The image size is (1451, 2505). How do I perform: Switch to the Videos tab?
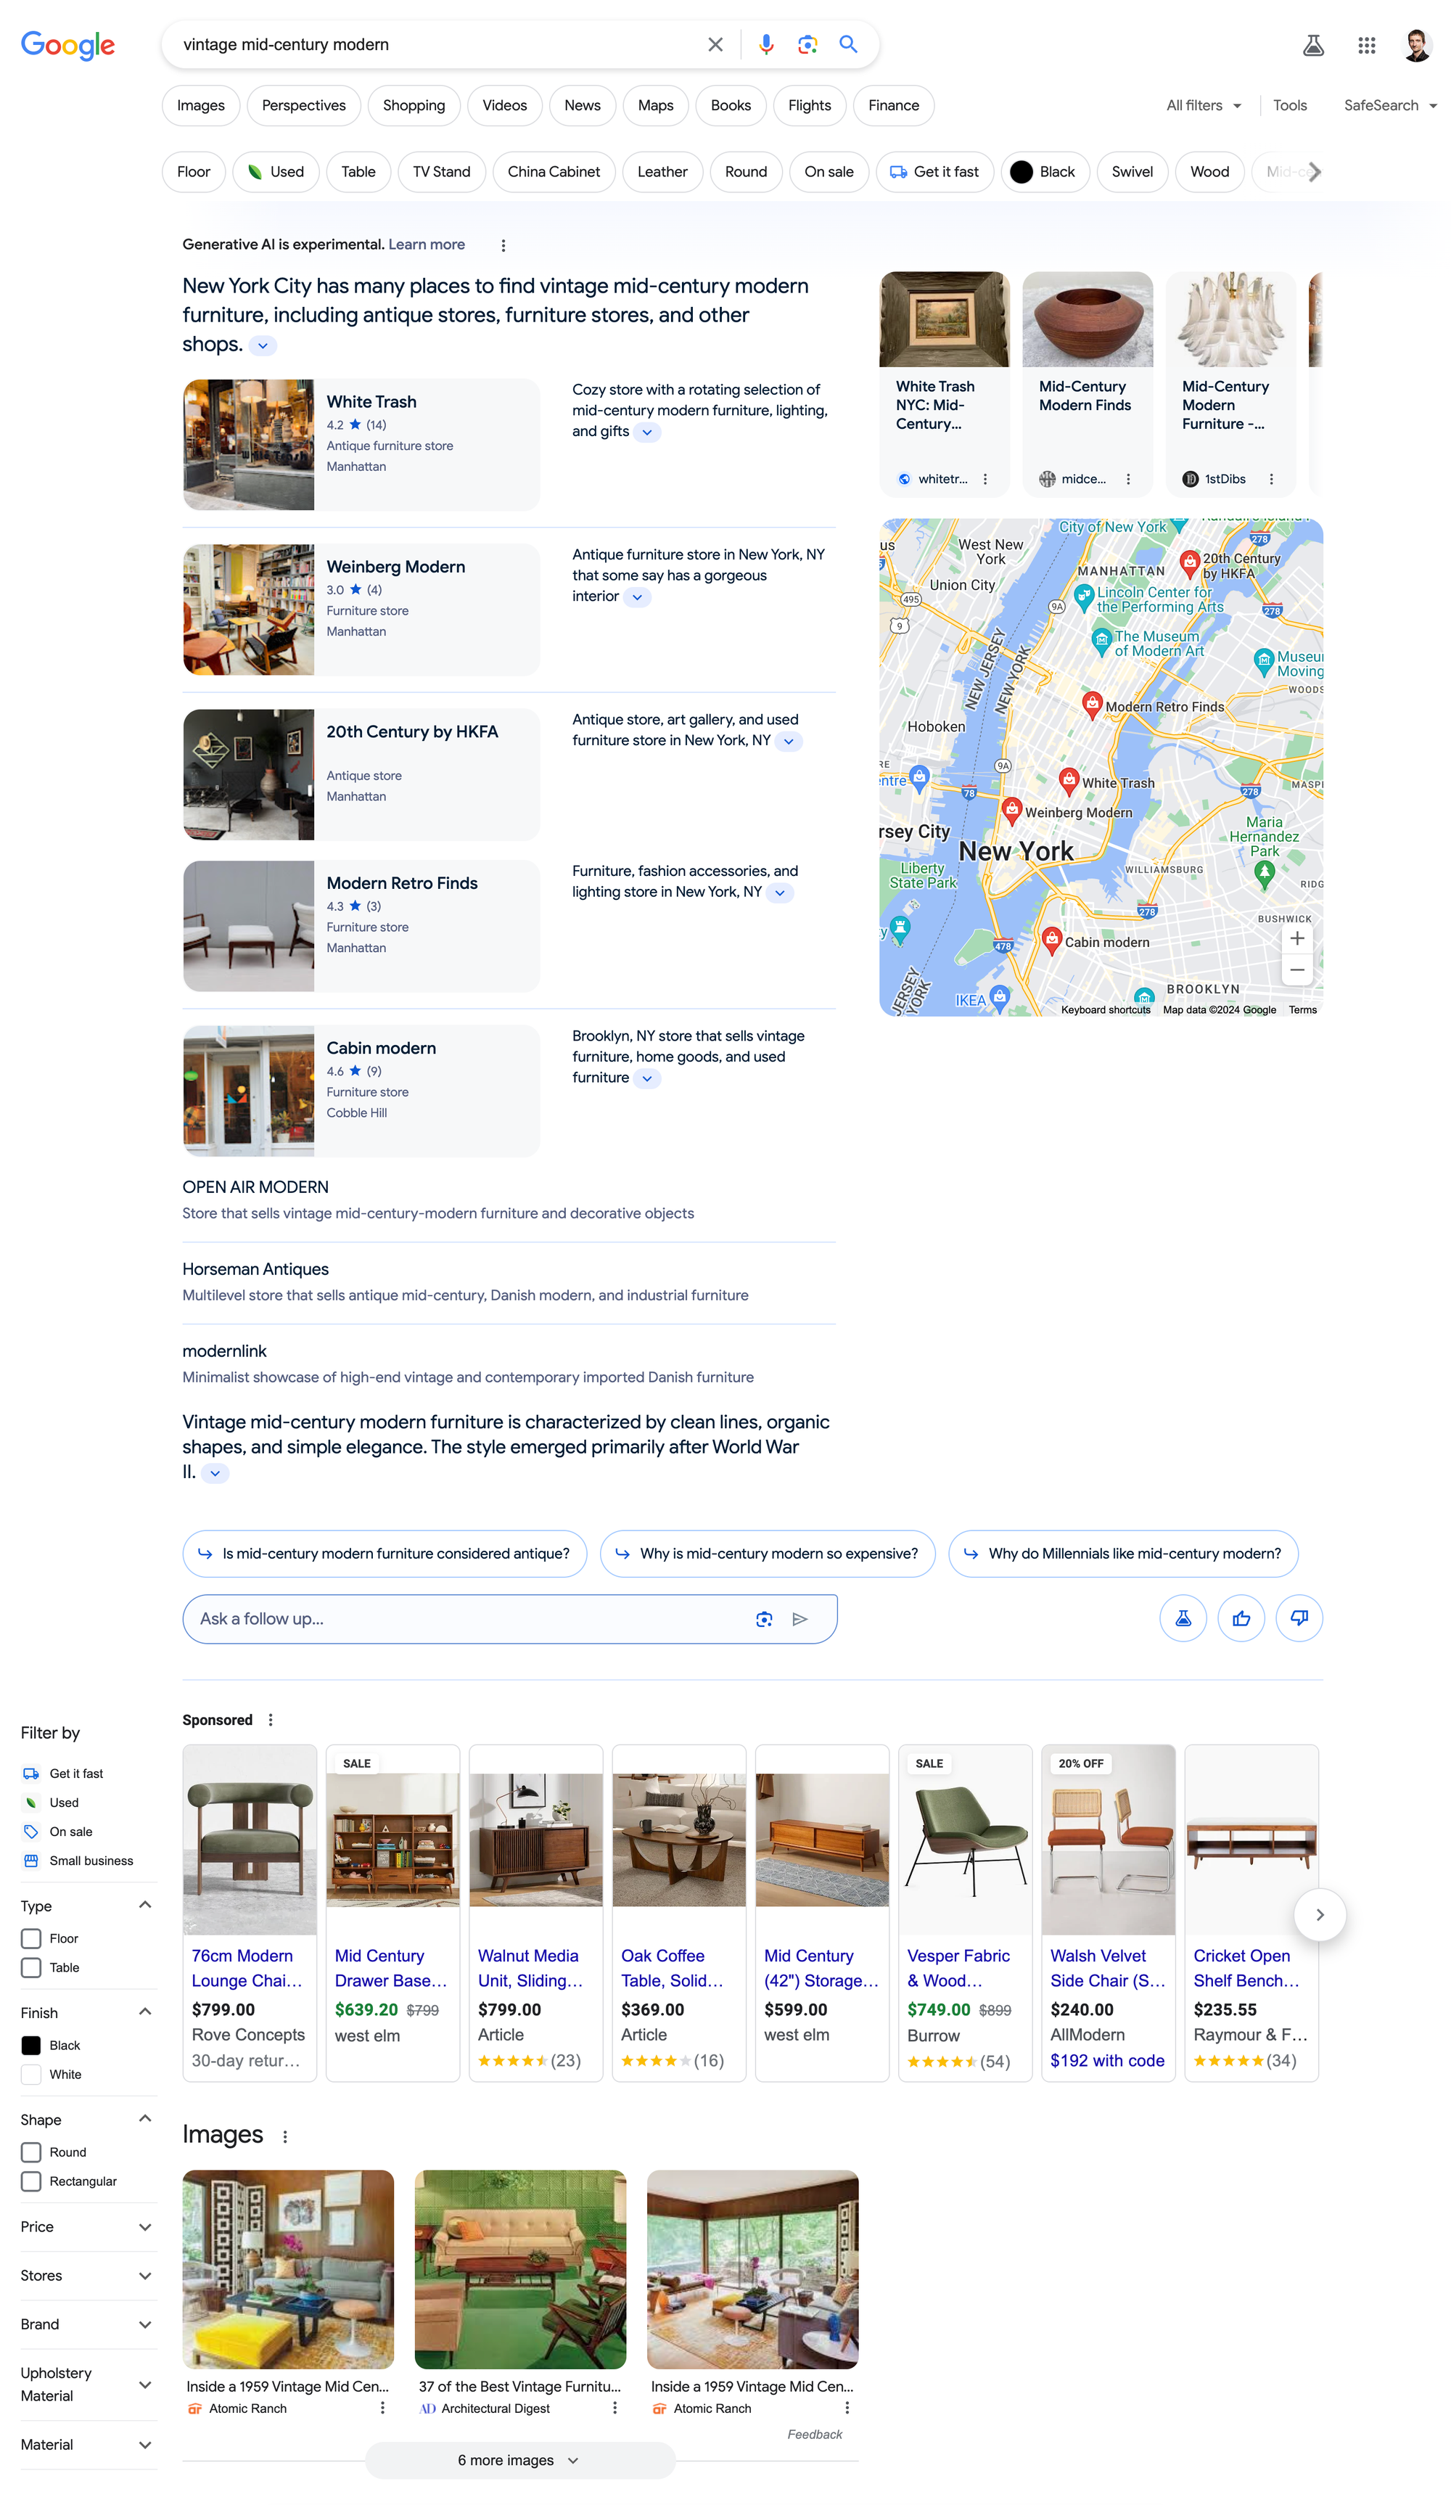pyautogui.click(x=505, y=105)
